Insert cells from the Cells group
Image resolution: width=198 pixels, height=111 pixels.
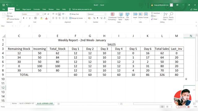135,16
